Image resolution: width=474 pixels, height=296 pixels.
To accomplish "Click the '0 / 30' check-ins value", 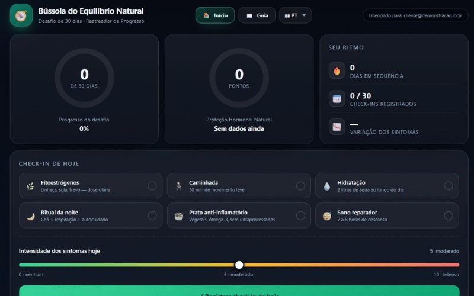I will tap(360, 96).
